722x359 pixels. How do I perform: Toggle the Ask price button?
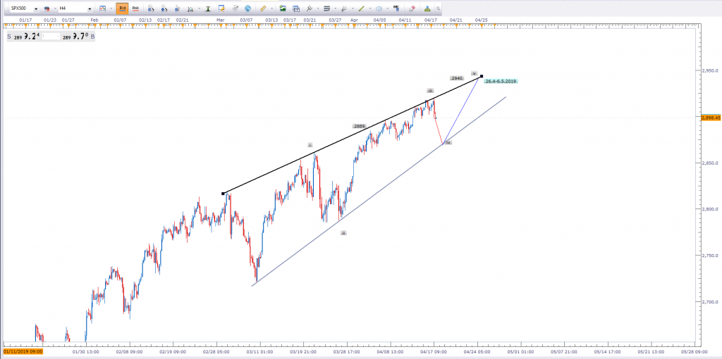point(135,8)
